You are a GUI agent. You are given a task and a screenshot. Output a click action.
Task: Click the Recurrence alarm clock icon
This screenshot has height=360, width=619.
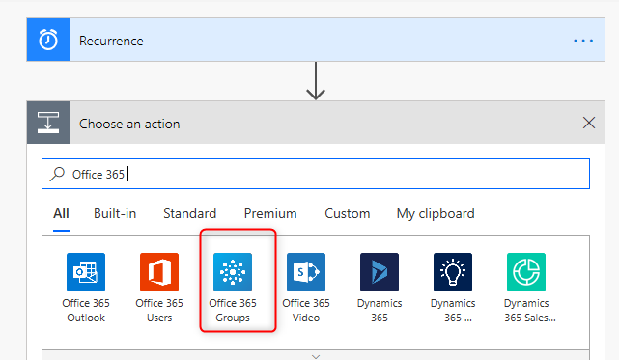(x=48, y=40)
